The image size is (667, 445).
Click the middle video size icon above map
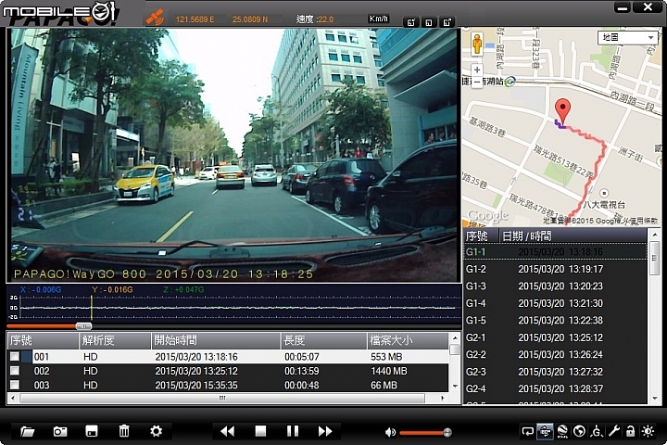coord(429,22)
